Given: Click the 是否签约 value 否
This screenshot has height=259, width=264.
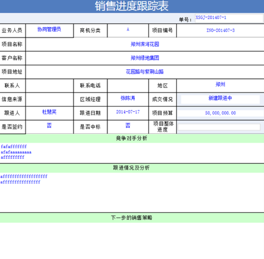Looking at the screenshot, I should click(x=49, y=125).
